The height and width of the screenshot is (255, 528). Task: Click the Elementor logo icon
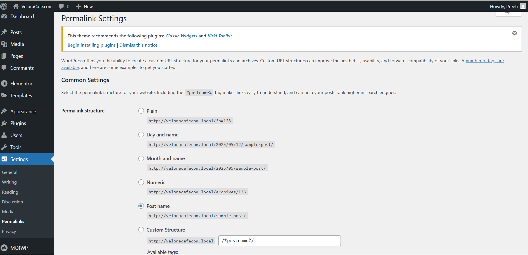(x=4, y=83)
